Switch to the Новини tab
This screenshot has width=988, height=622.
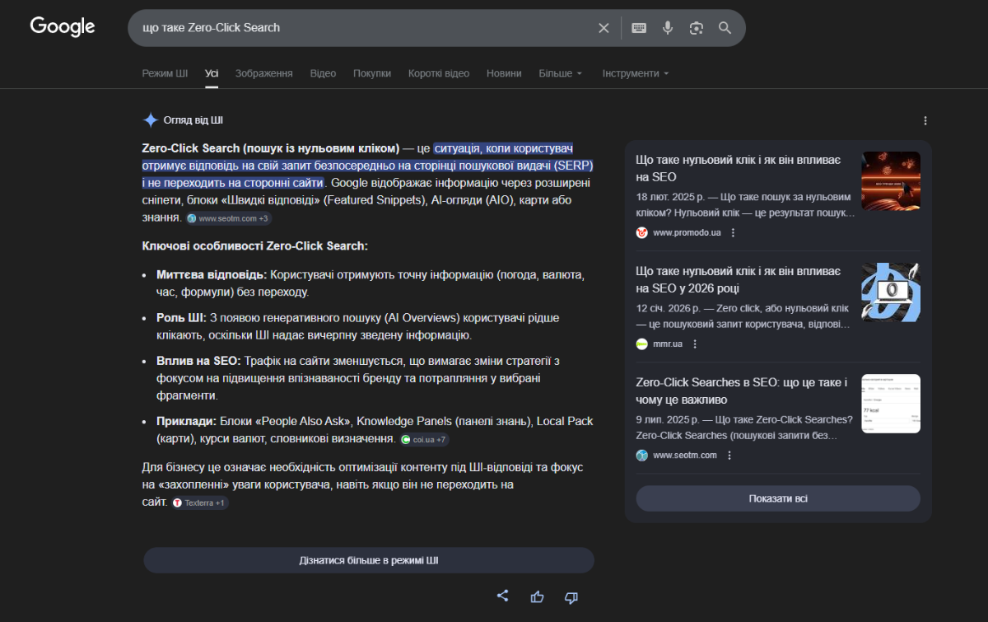tap(504, 72)
